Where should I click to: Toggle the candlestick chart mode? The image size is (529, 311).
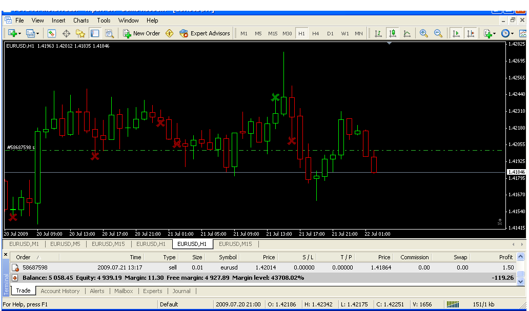(393, 33)
